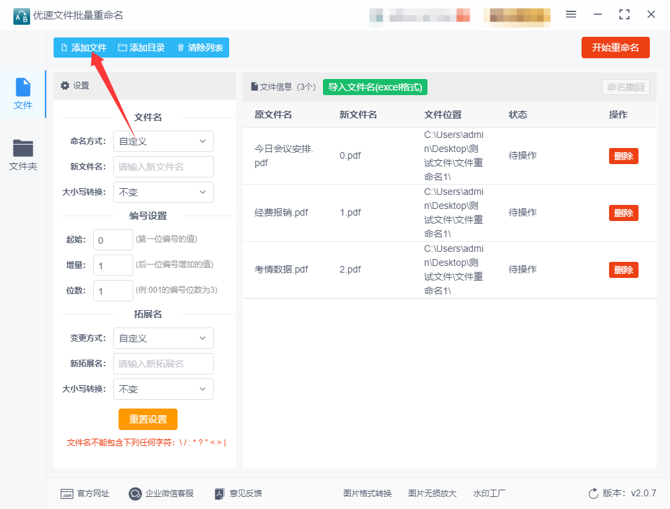Open the 命名方式 dropdown
Screen dimensions: 670x509
163,141
